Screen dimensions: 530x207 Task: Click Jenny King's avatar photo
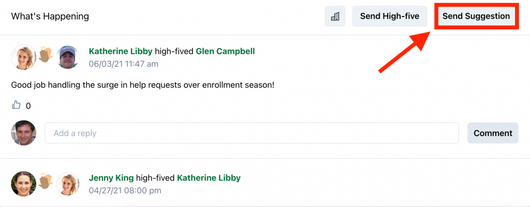tap(23, 184)
